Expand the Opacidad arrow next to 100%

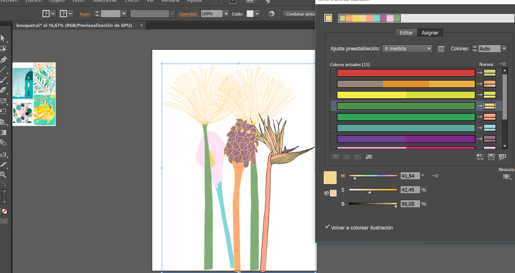pos(226,14)
